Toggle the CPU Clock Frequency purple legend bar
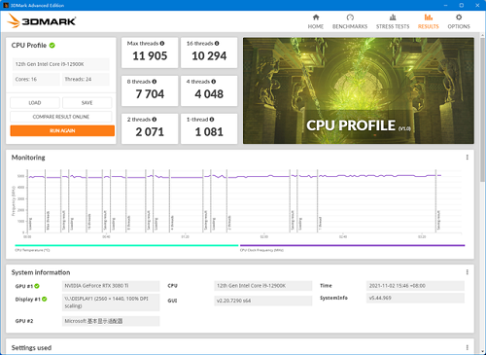Screen dimensions: 486x355 [x=352, y=245]
